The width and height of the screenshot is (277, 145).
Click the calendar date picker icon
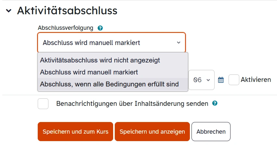(221, 80)
